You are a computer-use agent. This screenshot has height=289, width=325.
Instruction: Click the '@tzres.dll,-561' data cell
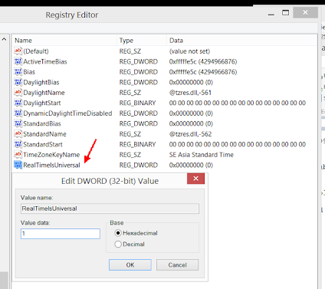(190, 93)
